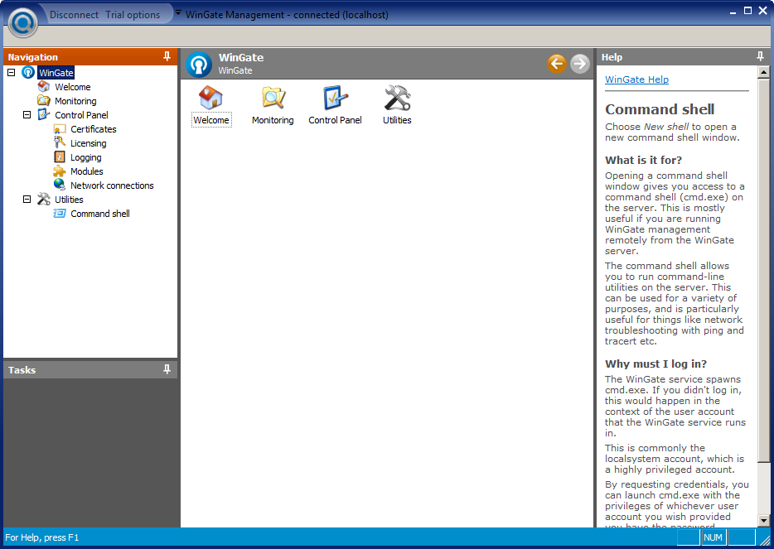The width and height of the screenshot is (774, 549).
Task: Click the 'What is it for?' help heading
Action: [643, 160]
